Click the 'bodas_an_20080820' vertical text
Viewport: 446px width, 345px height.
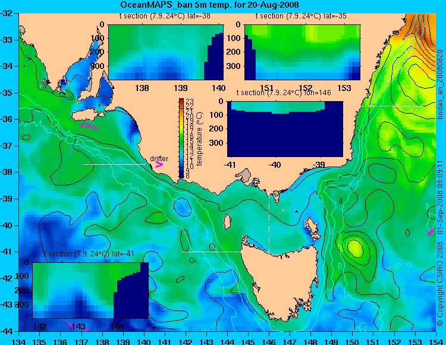(440, 84)
